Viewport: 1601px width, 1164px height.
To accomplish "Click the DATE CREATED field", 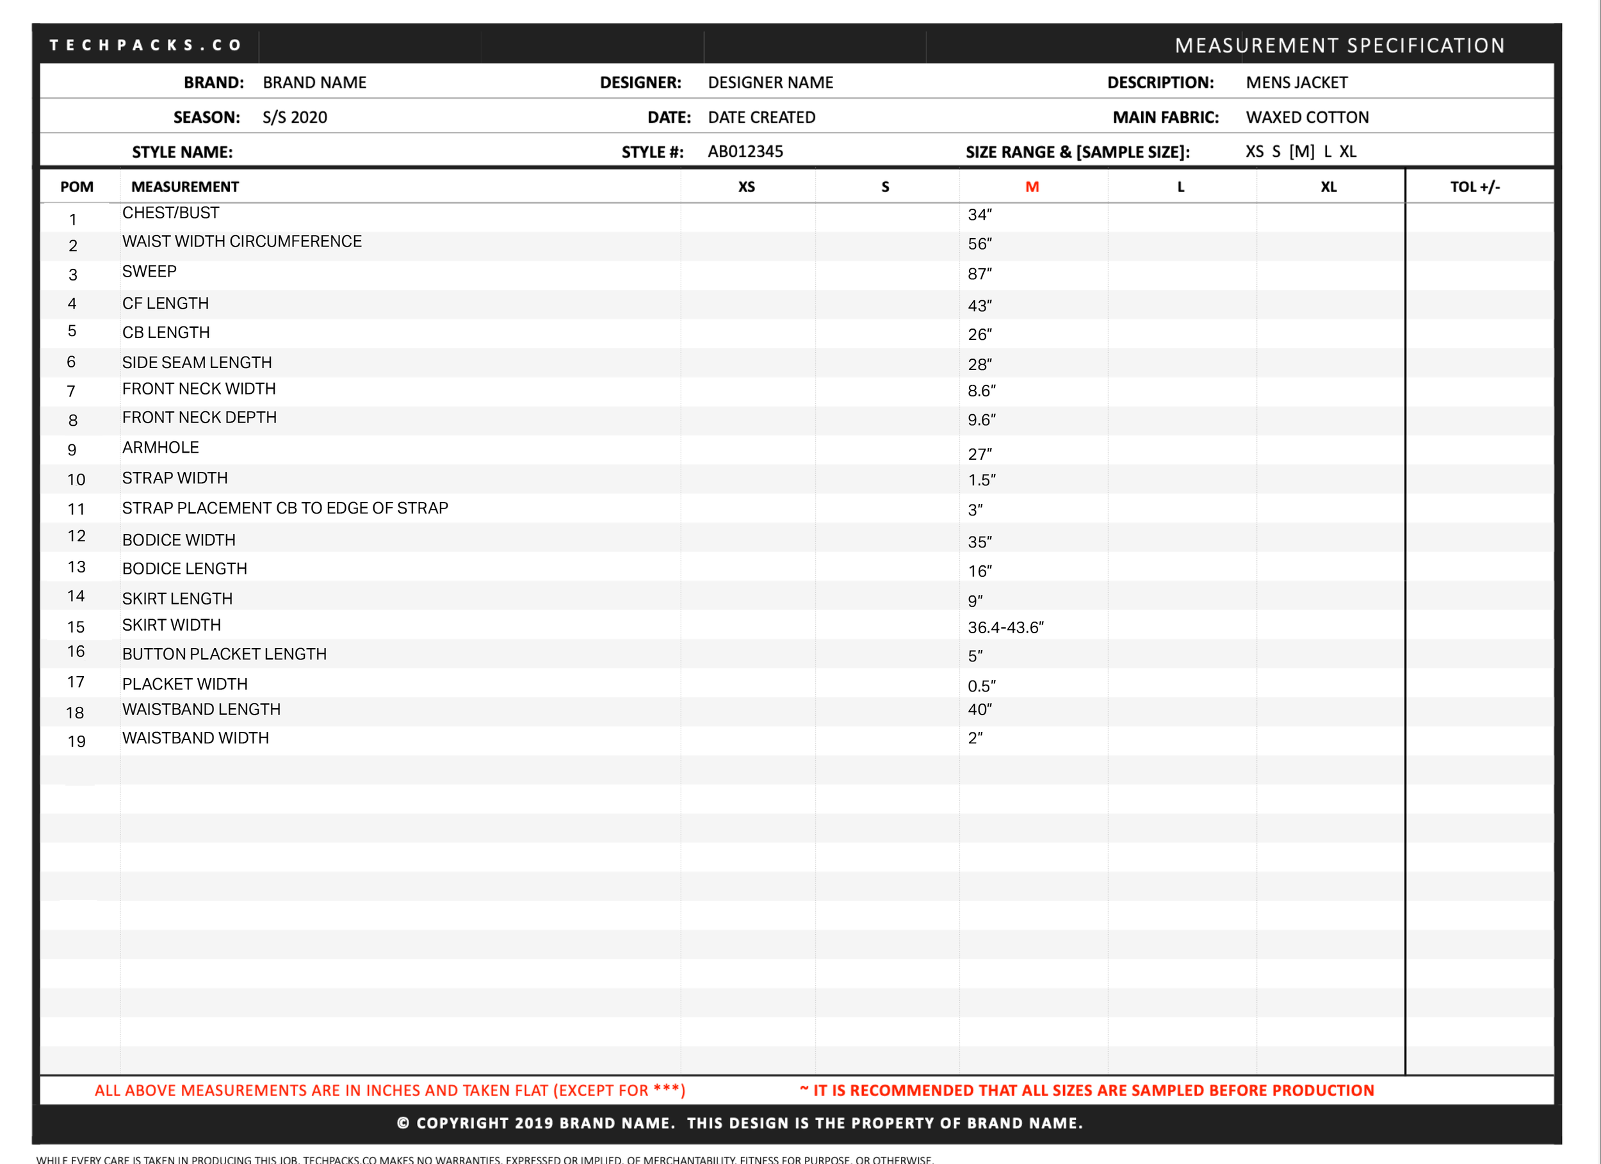I will point(761,117).
